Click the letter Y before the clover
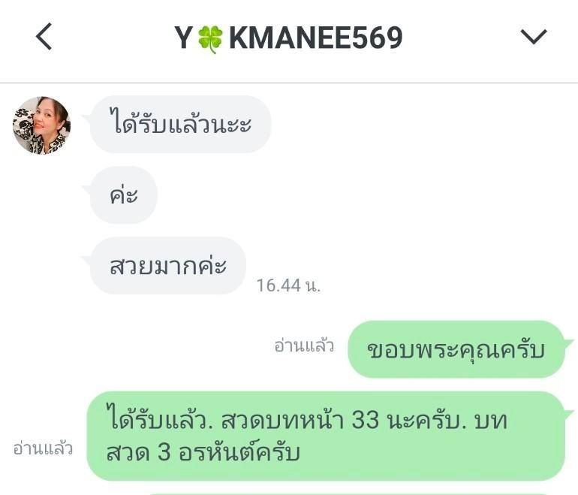The height and width of the screenshot is (495, 578). tap(183, 38)
